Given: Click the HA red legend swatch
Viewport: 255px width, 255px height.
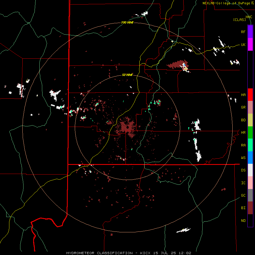Looking at the screenshot, I should pyautogui.click(x=250, y=95).
